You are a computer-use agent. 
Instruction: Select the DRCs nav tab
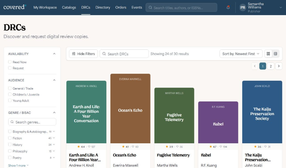click(x=86, y=7)
